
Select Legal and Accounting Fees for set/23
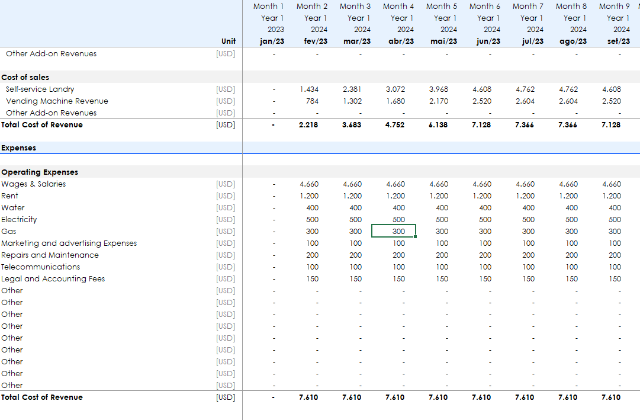pos(615,278)
